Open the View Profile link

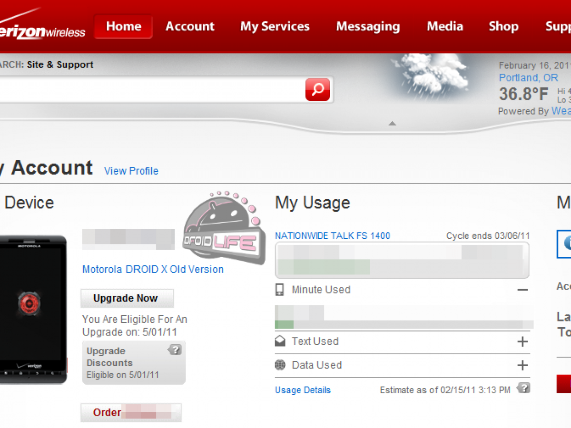tap(131, 171)
